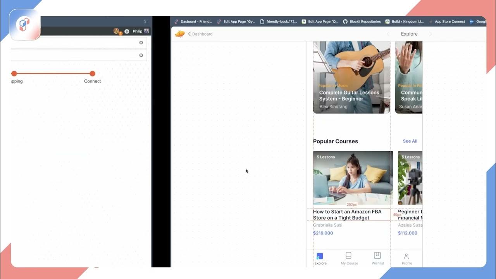The height and width of the screenshot is (279, 496).
Task: Click the grey zero counter bubble
Action: [x=127, y=31]
